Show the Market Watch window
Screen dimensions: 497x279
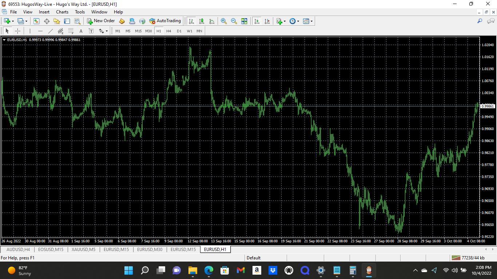coord(36,21)
